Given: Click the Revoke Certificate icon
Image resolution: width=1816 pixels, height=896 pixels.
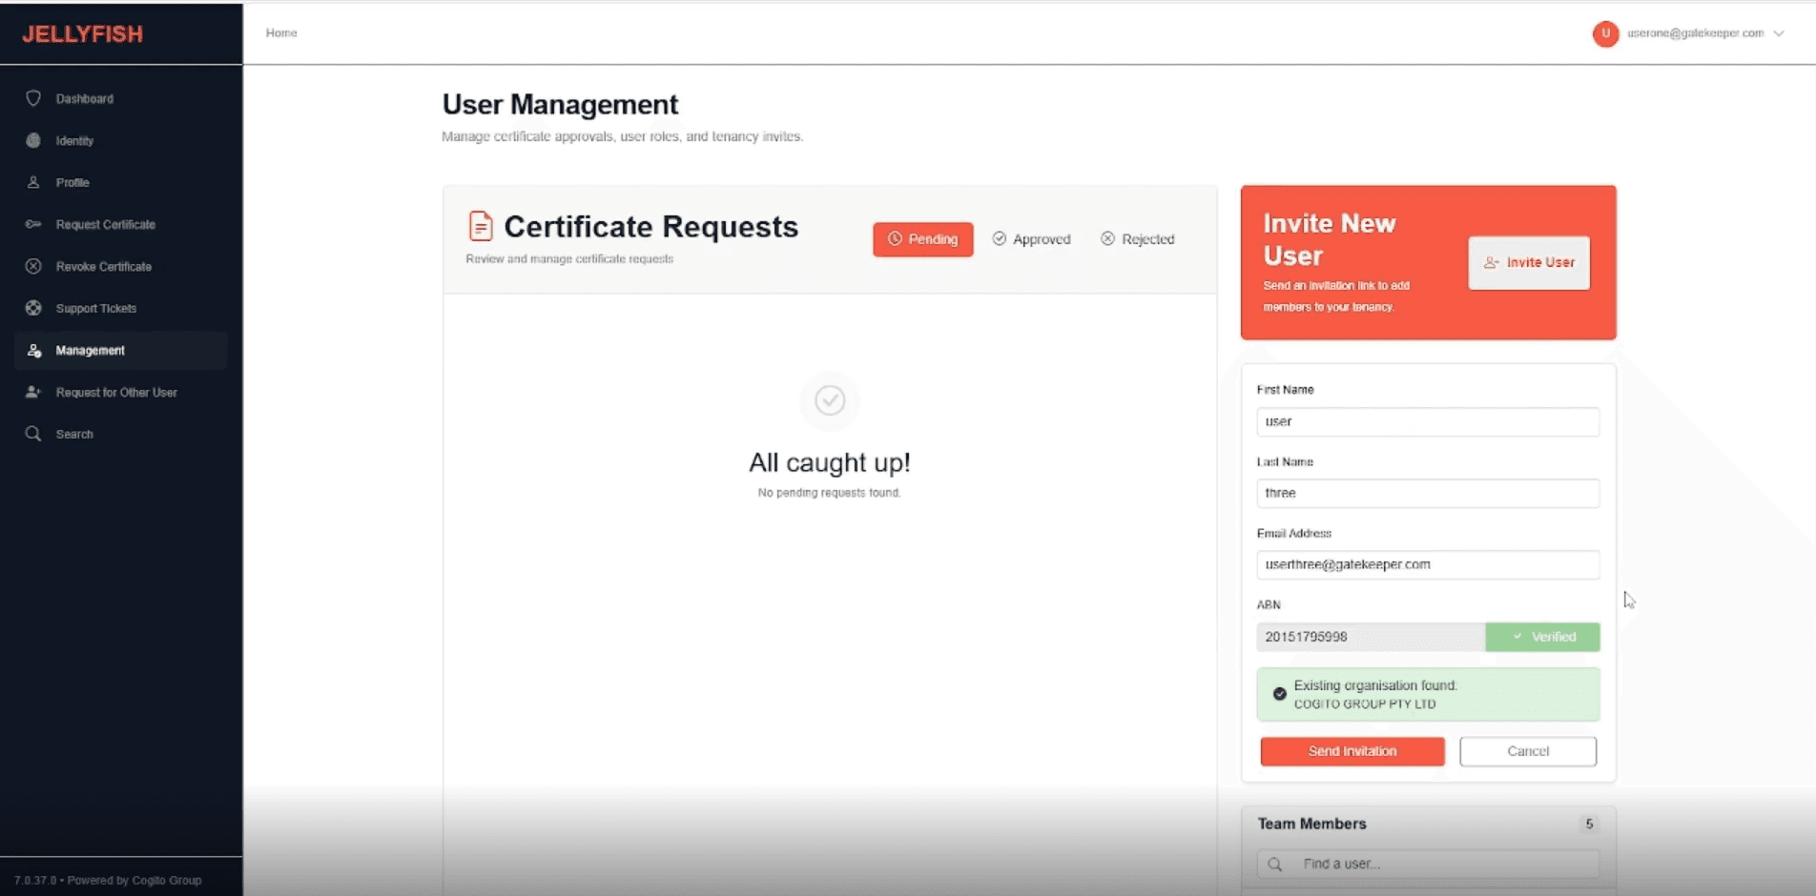Looking at the screenshot, I should pos(33,266).
